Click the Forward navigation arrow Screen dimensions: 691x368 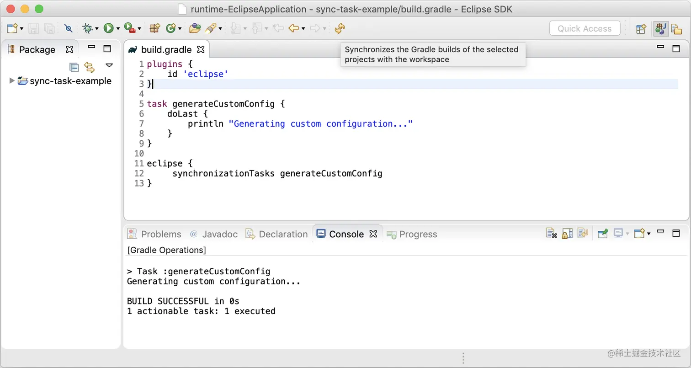(315, 28)
